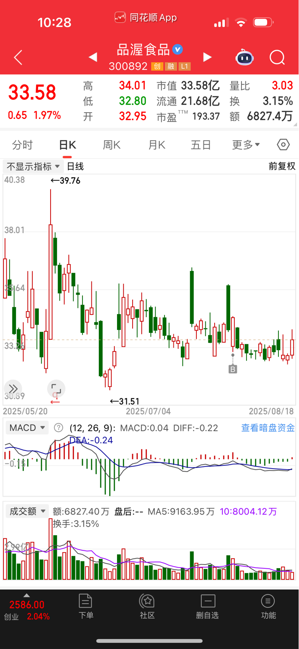Tap turnover amount 6827.4万
The image size is (299, 649).
pos(270,116)
